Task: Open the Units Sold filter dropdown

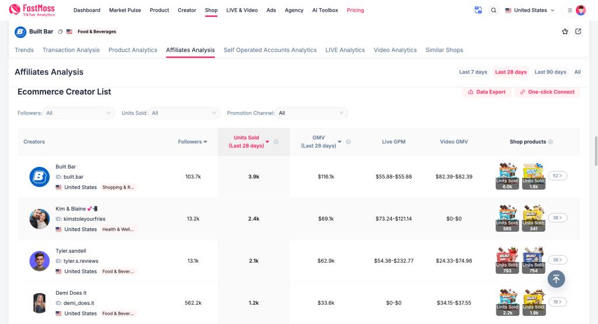Action: pos(184,113)
